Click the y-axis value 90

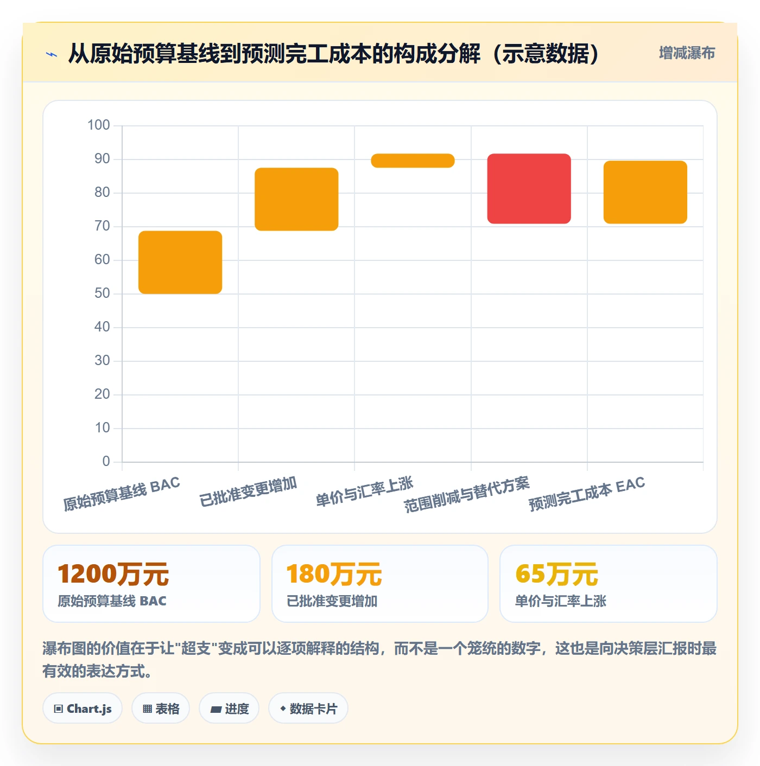point(102,159)
